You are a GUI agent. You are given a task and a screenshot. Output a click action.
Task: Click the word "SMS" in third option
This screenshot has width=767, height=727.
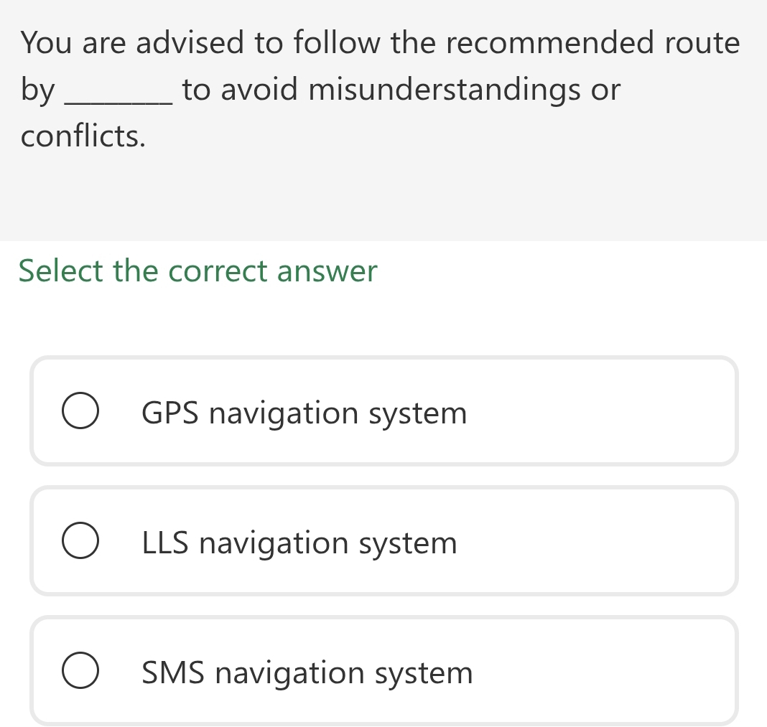coord(172,673)
